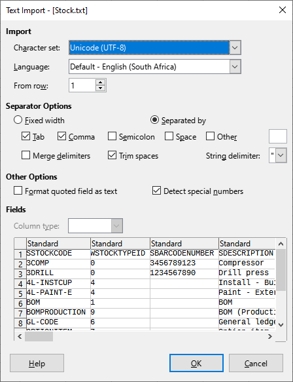This screenshot has width=293, height=382.
Task: Close the Text Import dialog
Action: point(283,10)
